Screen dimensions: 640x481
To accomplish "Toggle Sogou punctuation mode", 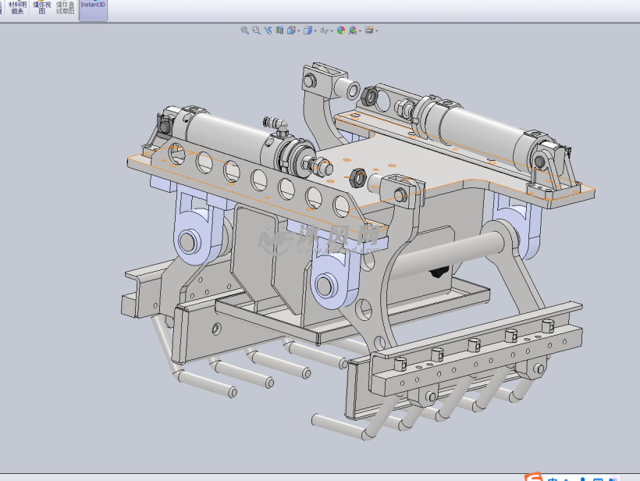I will click(x=567, y=477).
